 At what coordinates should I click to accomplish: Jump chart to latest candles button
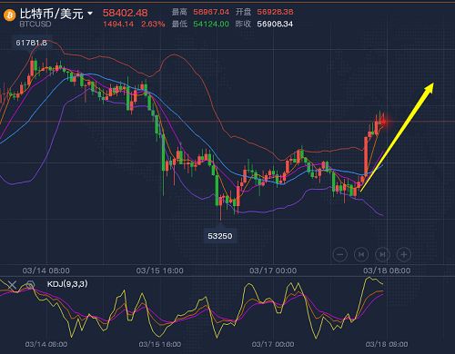point(382,254)
